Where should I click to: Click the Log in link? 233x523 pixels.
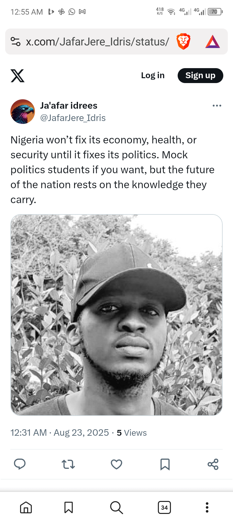(x=153, y=76)
